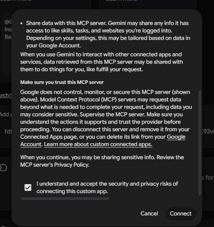Click the Connect button

tap(181, 214)
